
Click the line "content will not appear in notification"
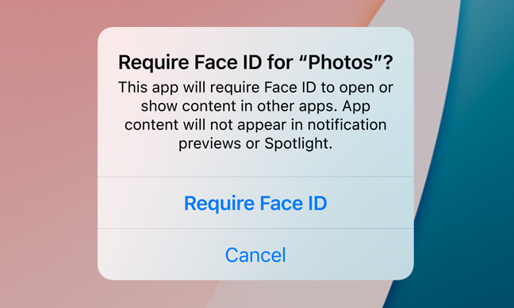[x=255, y=125]
